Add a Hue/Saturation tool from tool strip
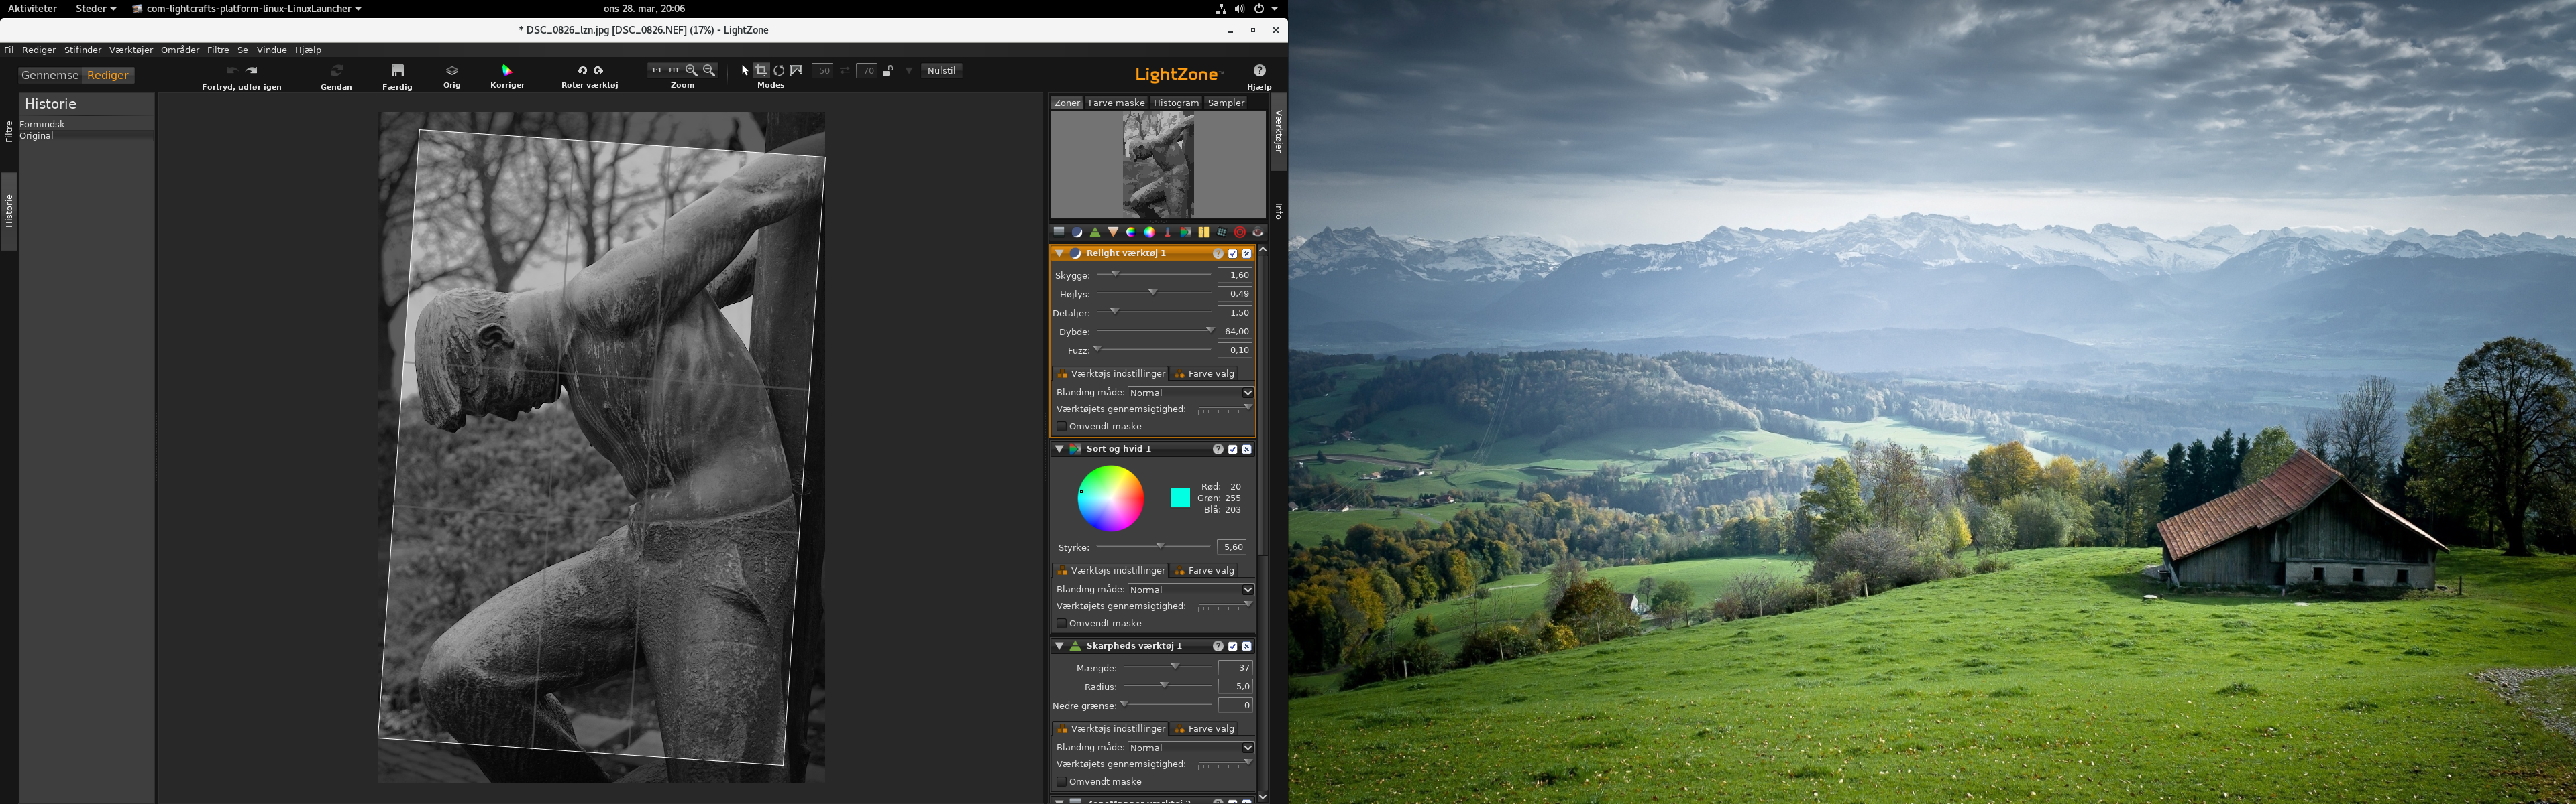 coord(1131,232)
